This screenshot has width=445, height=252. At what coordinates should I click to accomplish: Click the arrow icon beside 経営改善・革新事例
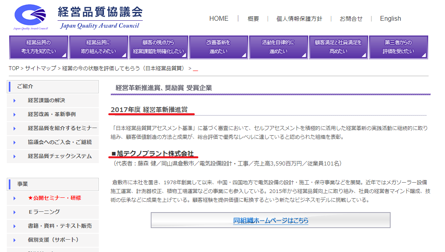pyautogui.click(x=14, y=114)
